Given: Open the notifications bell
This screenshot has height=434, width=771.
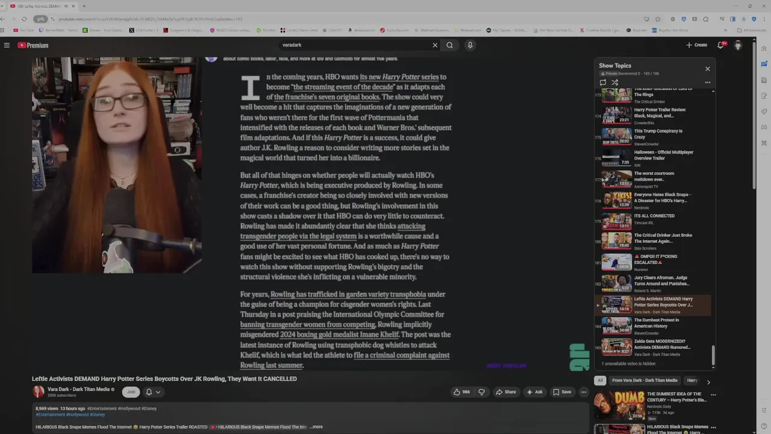Looking at the screenshot, I should tap(720, 45).
